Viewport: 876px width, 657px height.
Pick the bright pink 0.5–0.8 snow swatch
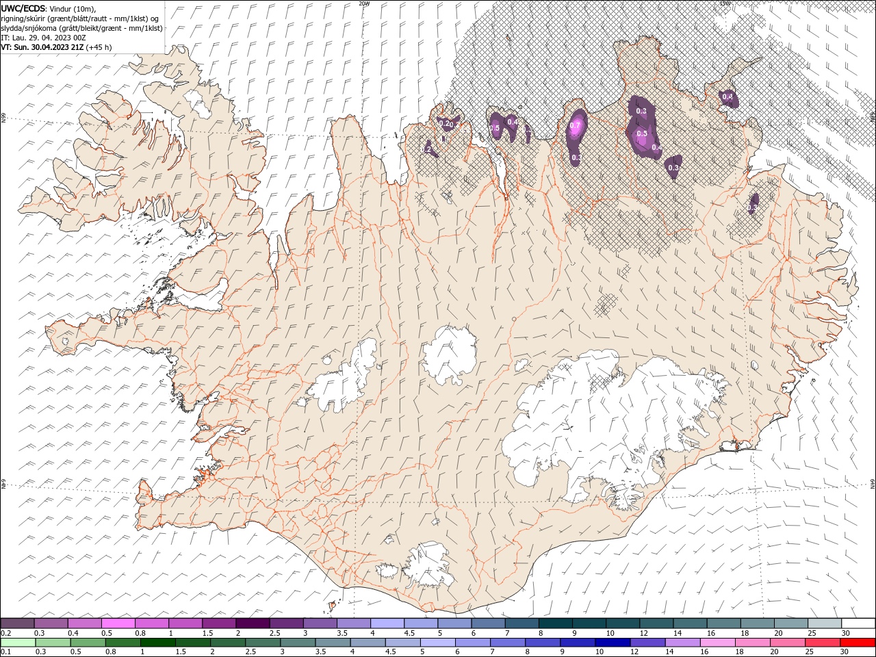(118, 623)
